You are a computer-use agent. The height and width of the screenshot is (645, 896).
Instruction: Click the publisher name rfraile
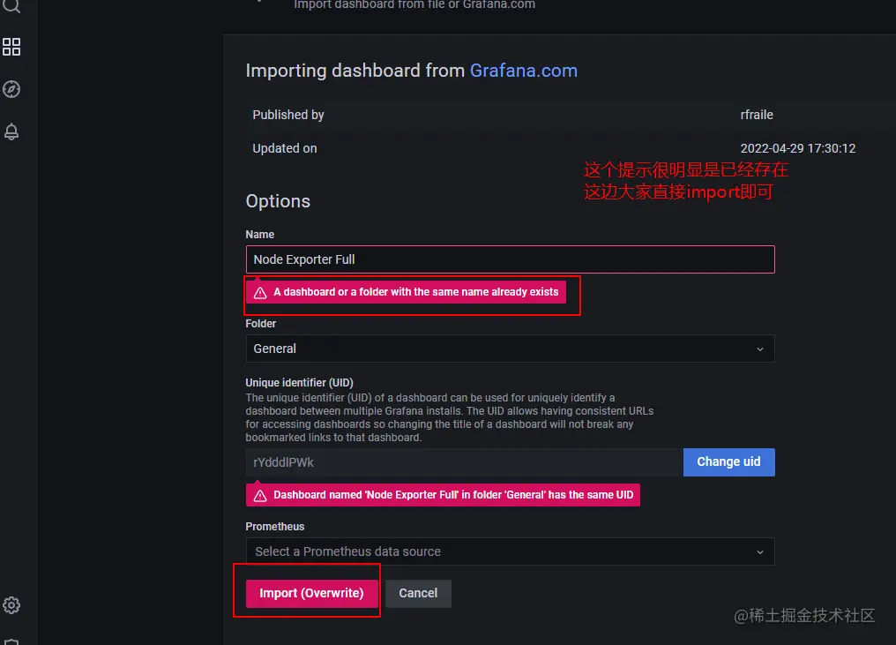pos(757,115)
